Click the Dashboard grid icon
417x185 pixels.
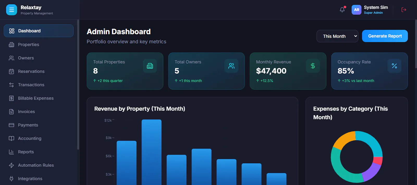point(11,31)
